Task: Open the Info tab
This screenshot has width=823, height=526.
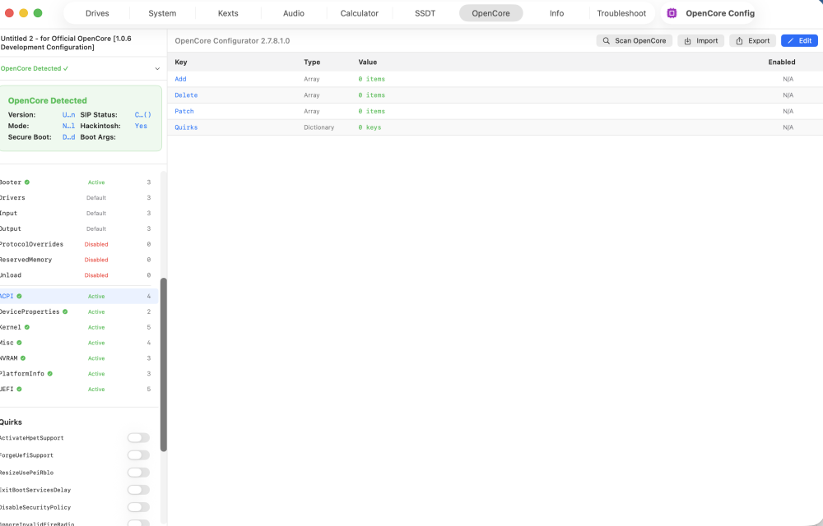Action: (556, 13)
